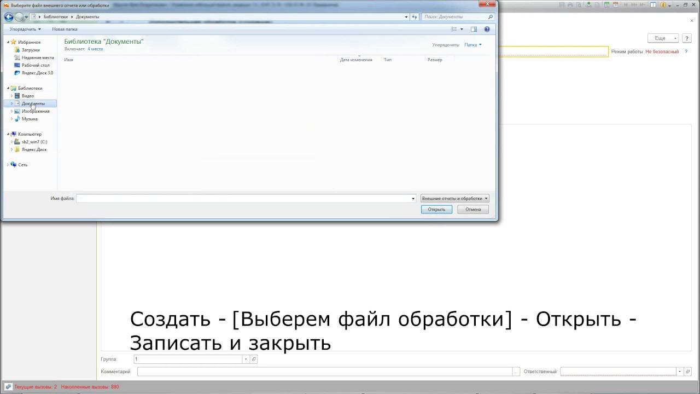Open the Изображения library
Viewport: 700px width, 394px height.
pyautogui.click(x=35, y=111)
